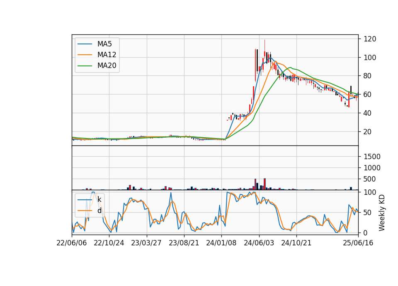Click the peak candlestick wick near 120

tap(265, 46)
